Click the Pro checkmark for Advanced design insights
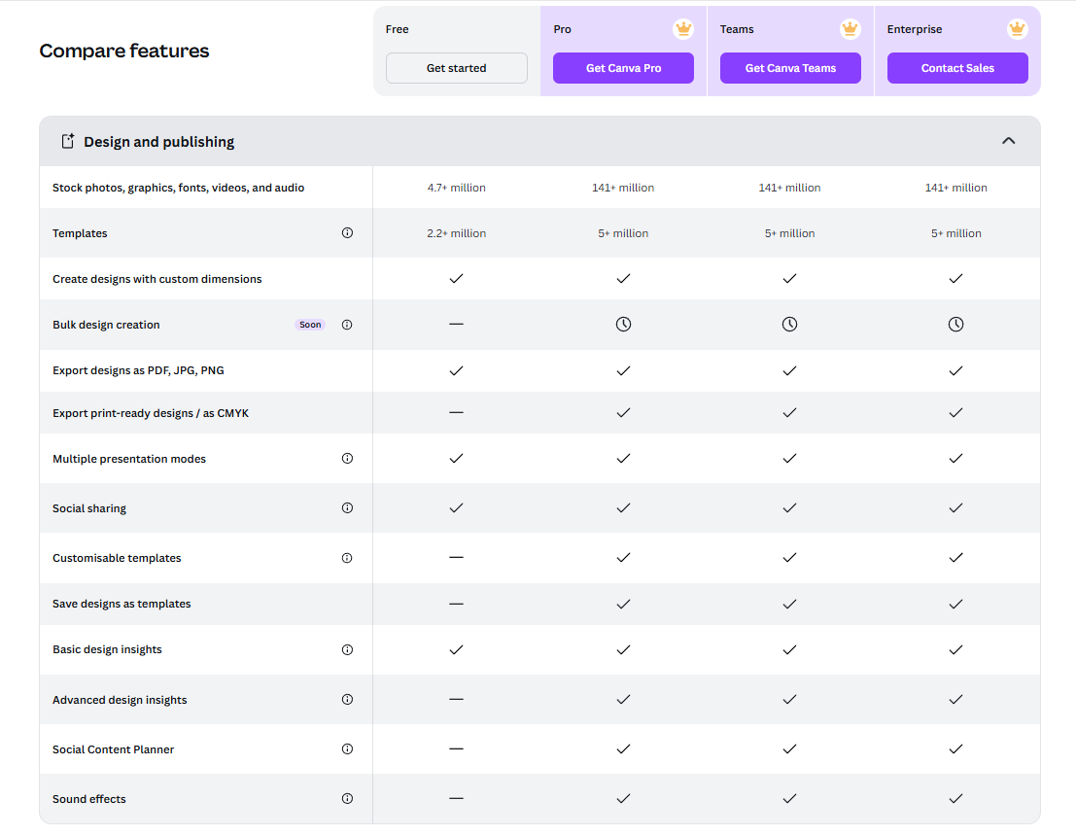Viewport: 1076px width, 835px height. pos(623,699)
